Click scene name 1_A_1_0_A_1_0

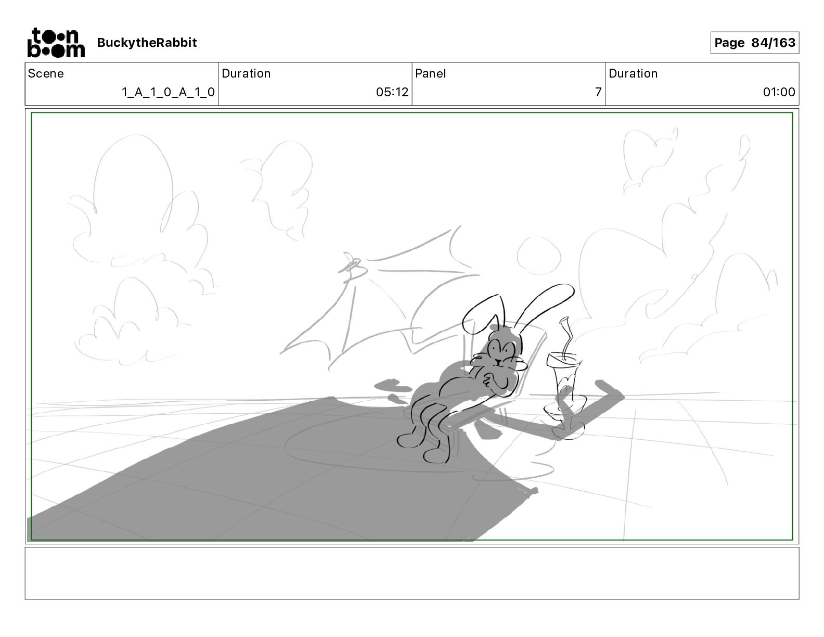point(168,92)
